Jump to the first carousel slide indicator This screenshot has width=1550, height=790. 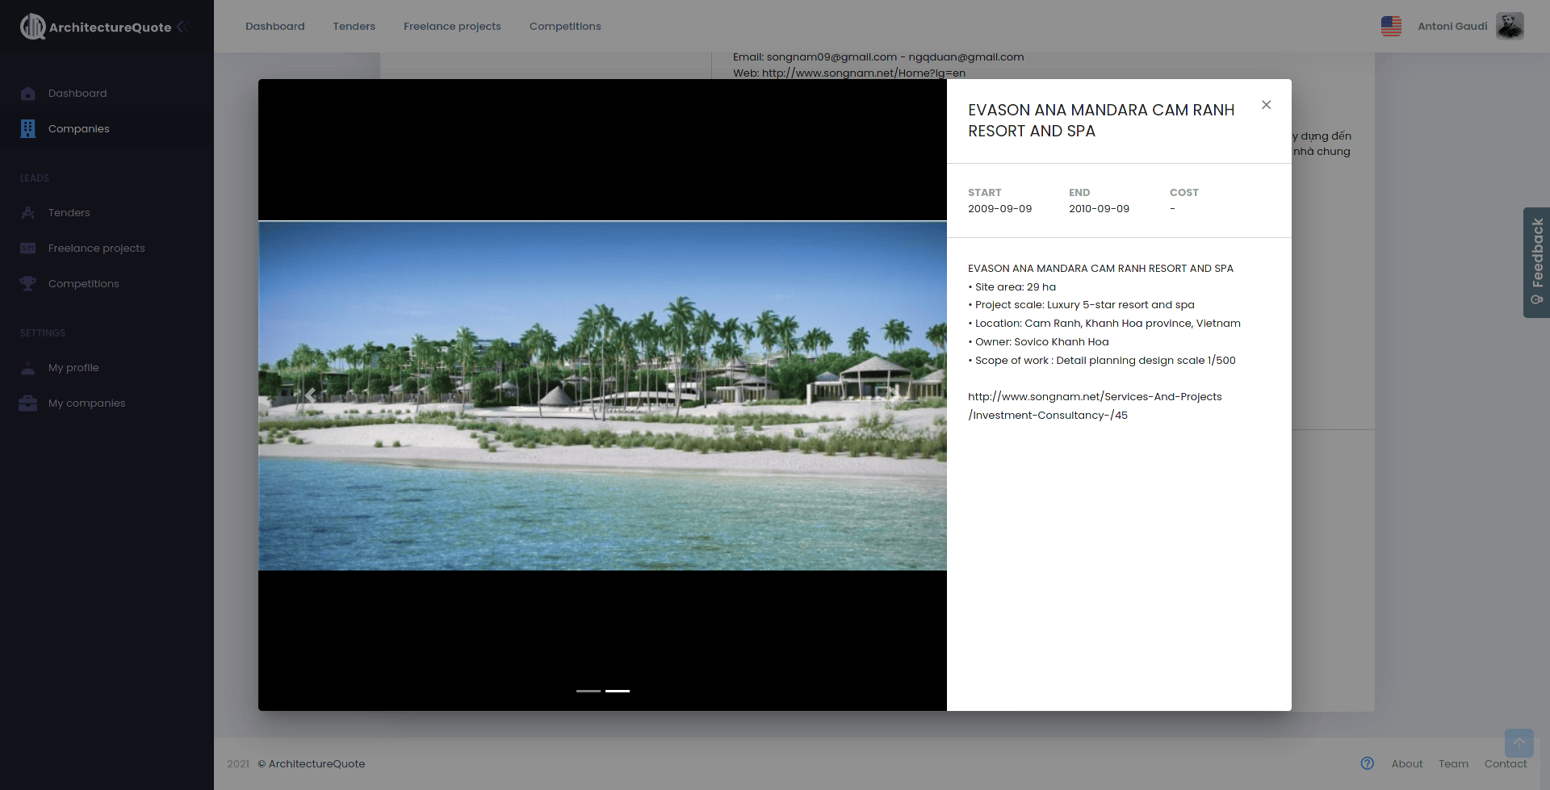click(588, 691)
